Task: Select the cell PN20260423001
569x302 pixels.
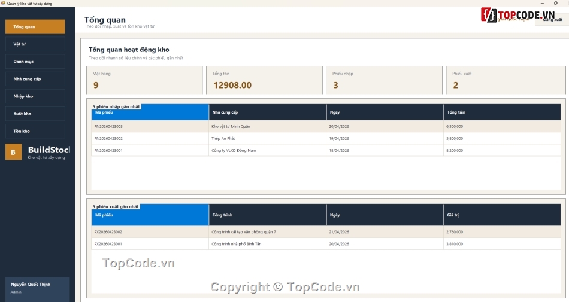Action: [150, 150]
